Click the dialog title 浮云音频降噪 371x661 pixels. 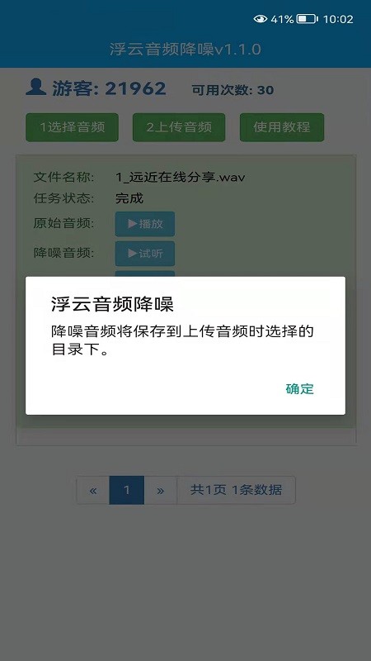point(113,304)
